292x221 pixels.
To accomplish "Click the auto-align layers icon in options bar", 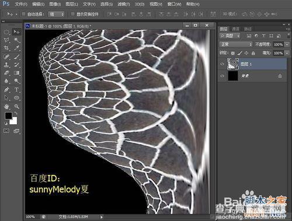I will click(x=213, y=14).
